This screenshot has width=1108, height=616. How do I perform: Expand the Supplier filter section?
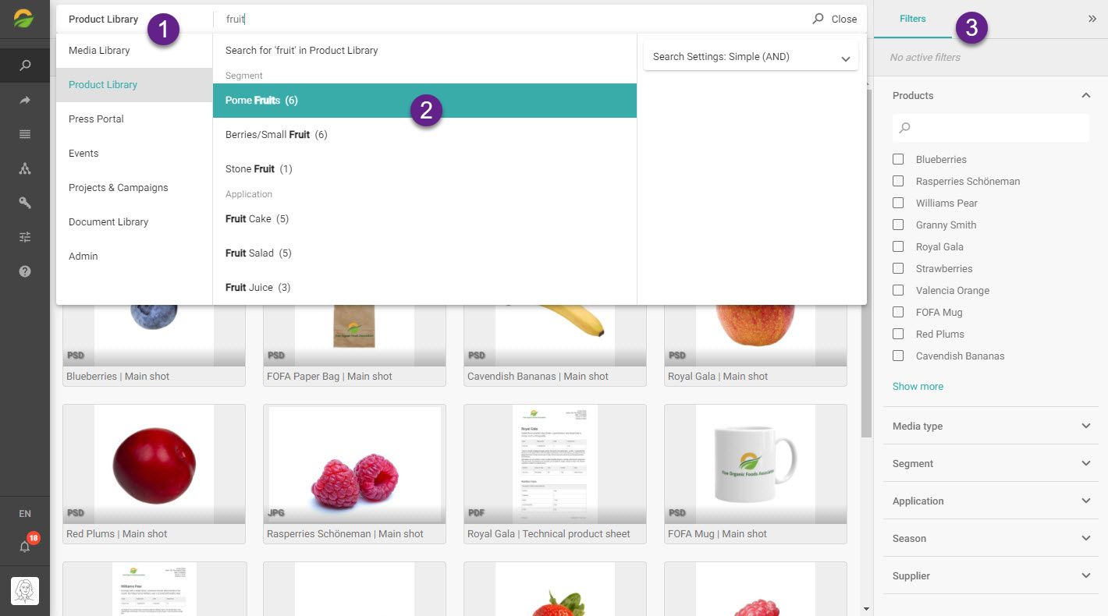click(x=991, y=575)
